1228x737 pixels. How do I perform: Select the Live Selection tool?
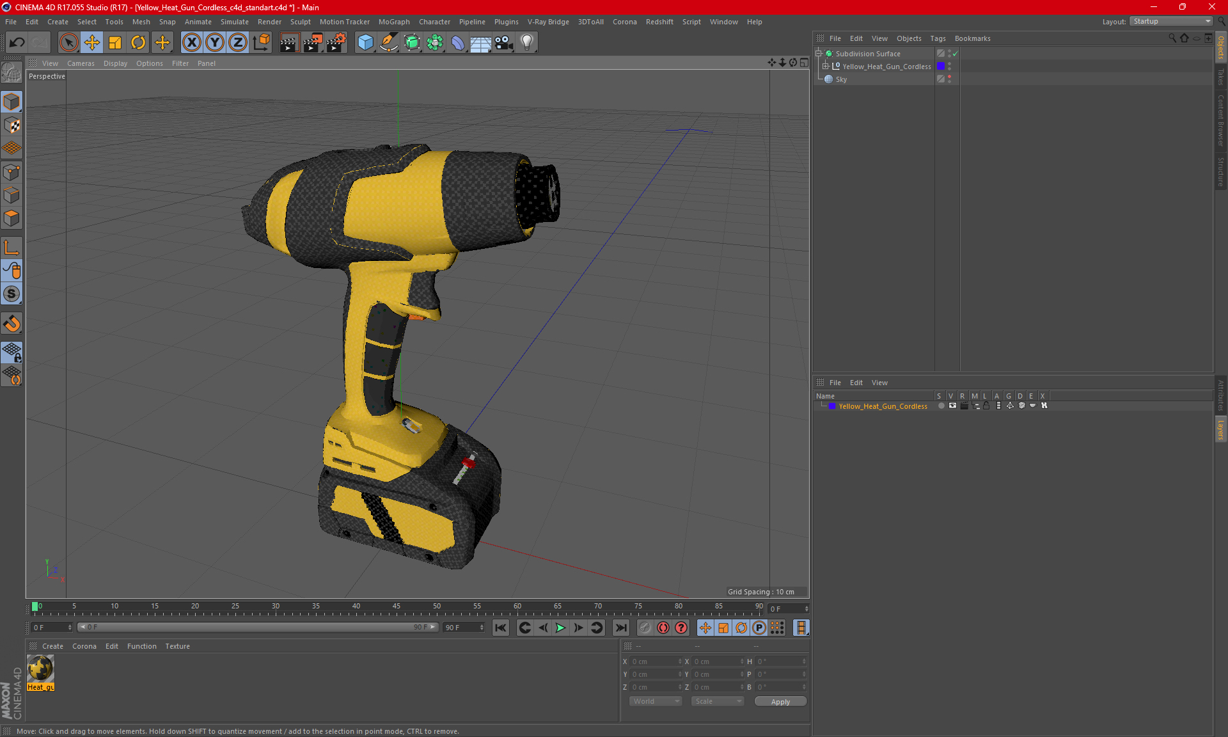click(x=68, y=42)
